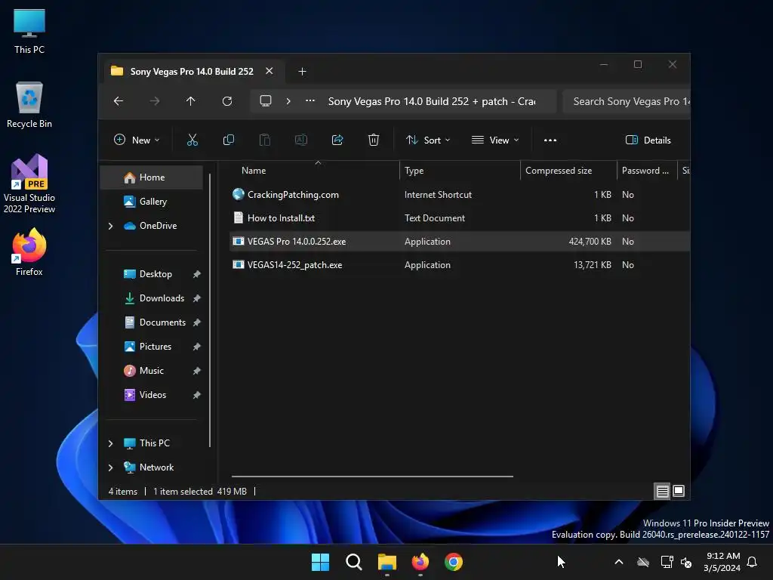Go back with the left arrow
Viewport: 773px width, 580px height.
119,101
